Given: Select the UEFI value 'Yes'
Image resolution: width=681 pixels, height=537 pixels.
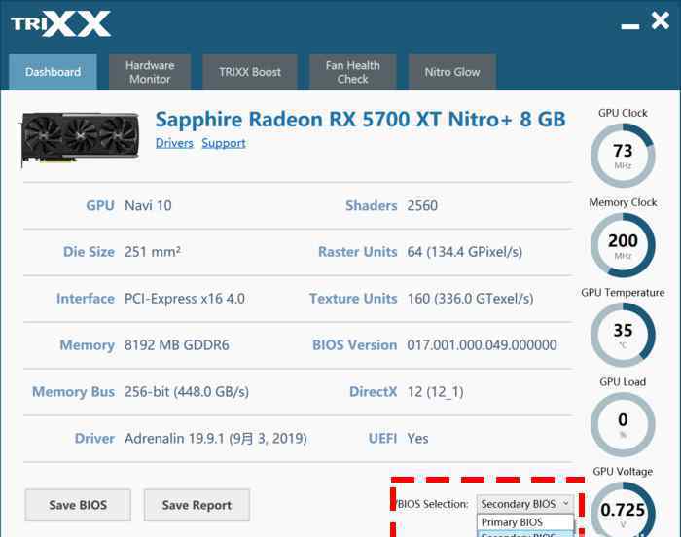Looking at the screenshot, I should coord(417,438).
